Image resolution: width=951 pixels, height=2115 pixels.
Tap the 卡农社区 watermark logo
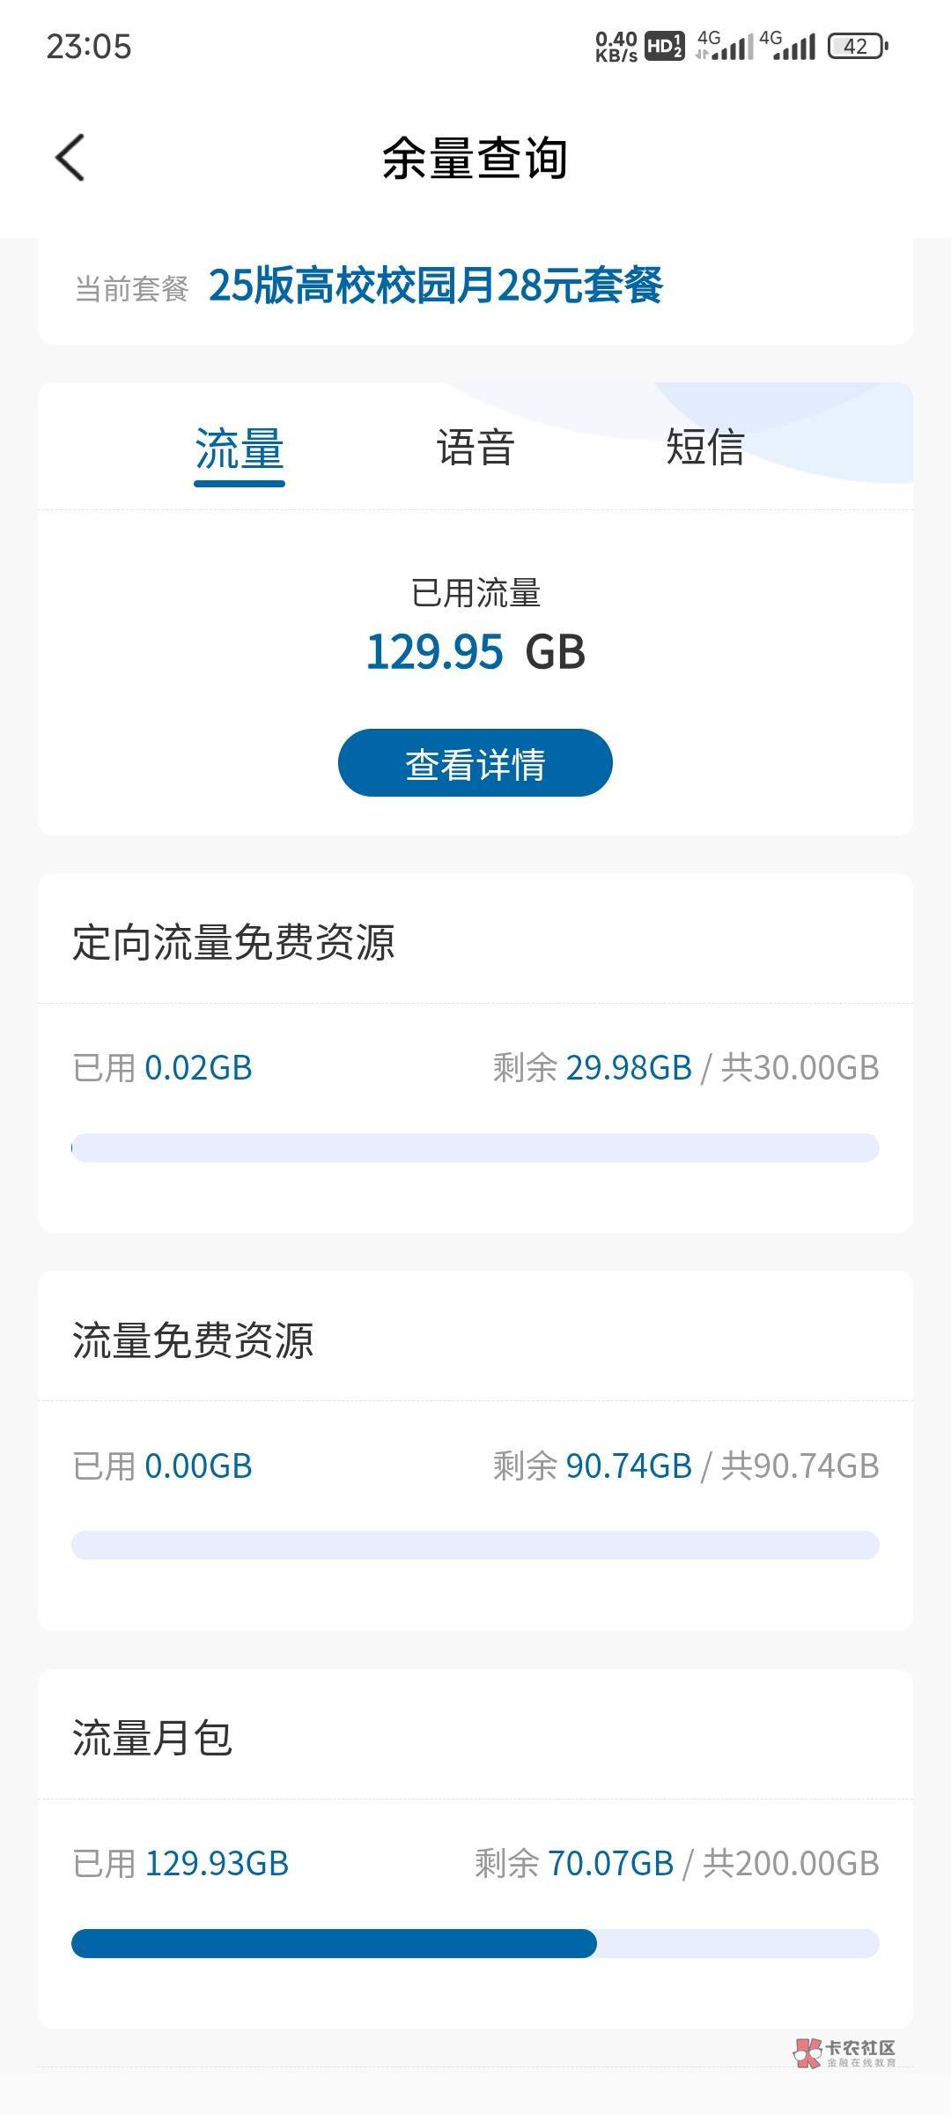(844, 2052)
